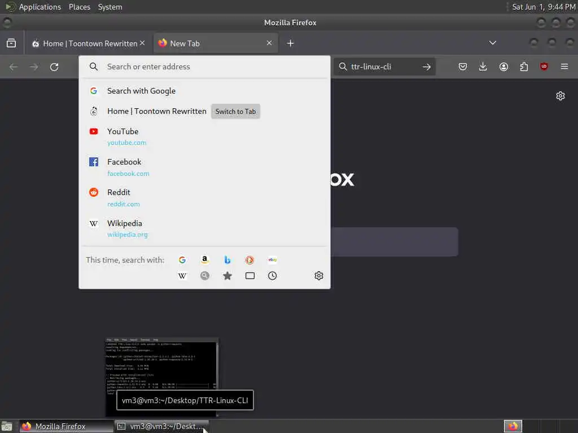Search bookmarks via star icon
Image resolution: width=578 pixels, height=433 pixels.
click(x=227, y=276)
